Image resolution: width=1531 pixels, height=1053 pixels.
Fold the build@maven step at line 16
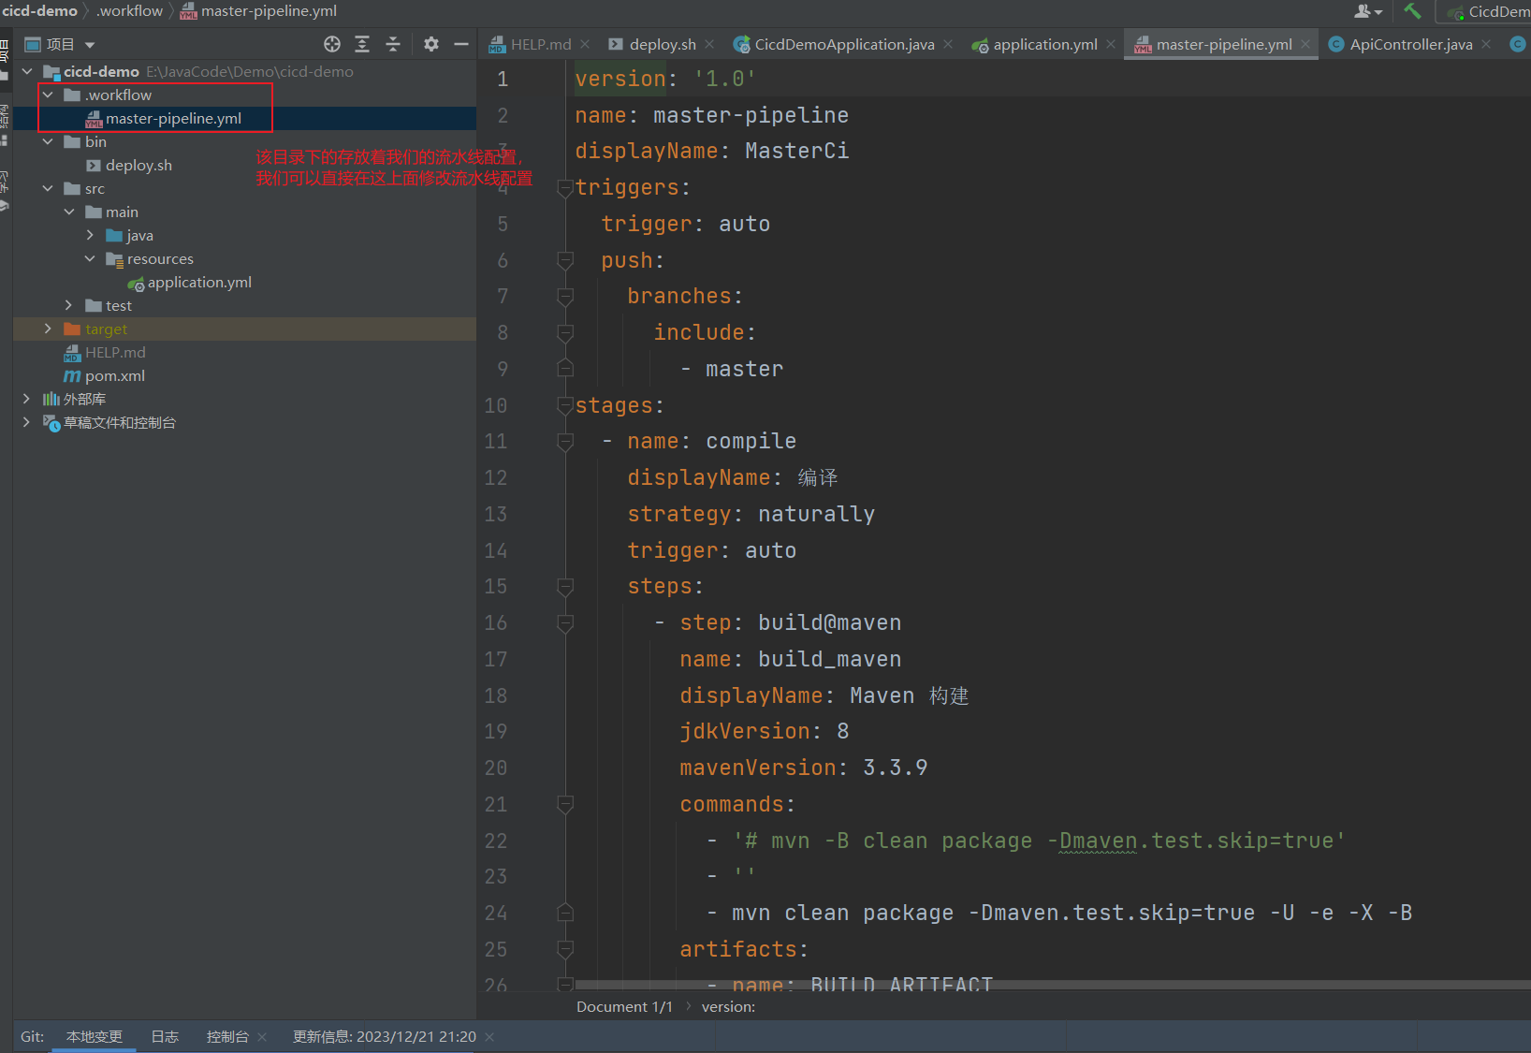pos(565,623)
